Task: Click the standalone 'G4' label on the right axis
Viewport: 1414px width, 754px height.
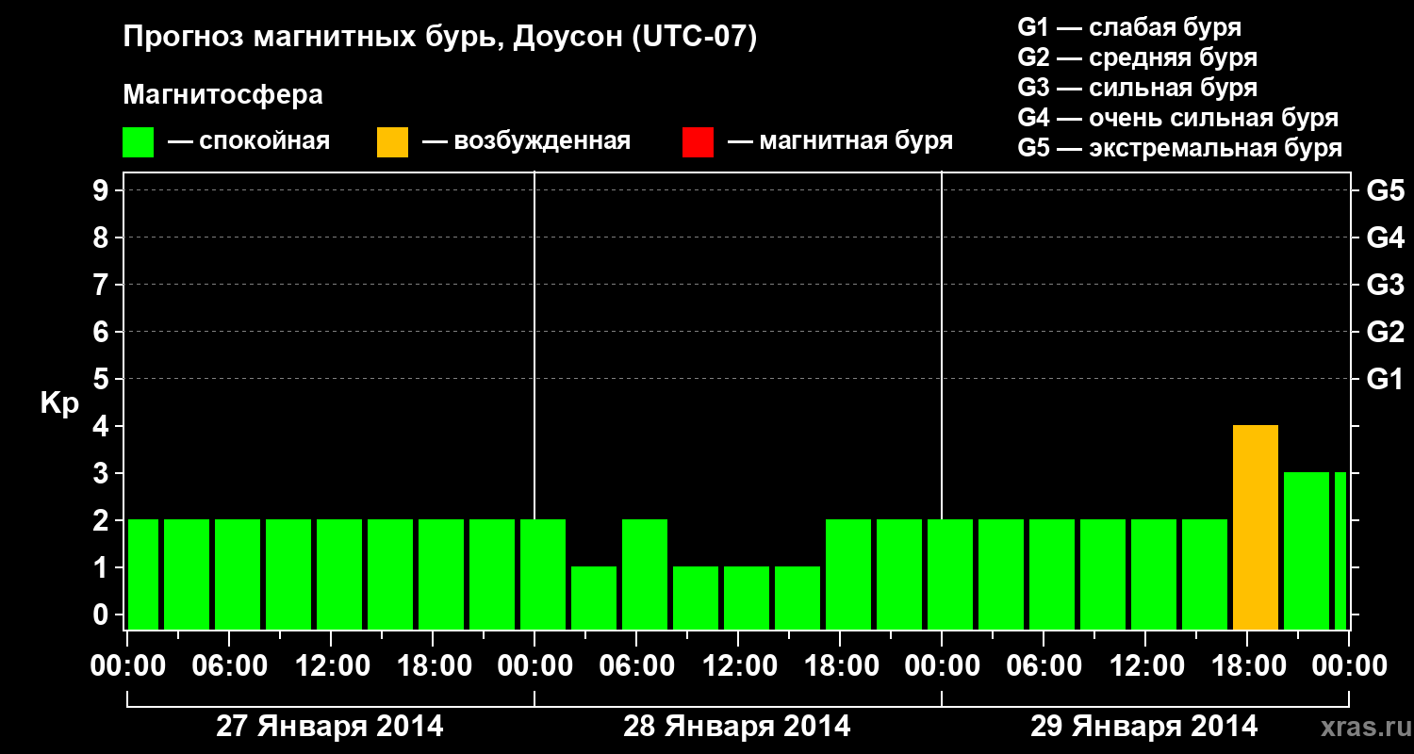Action: (1386, 238)
